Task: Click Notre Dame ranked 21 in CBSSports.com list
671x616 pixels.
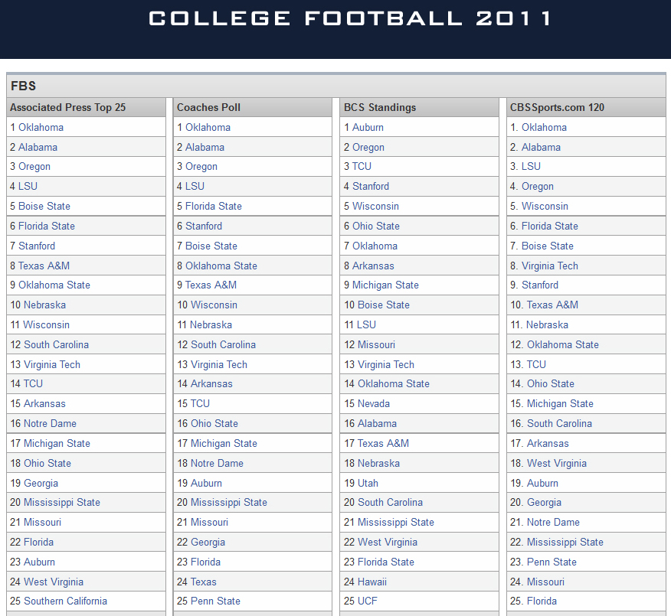Action: (547, 522)
